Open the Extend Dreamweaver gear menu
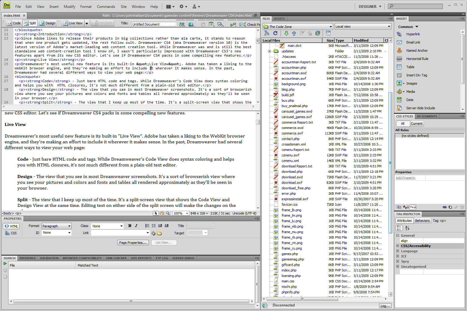Image resolution: width=467 pixels, height=311 pixels. pos(183,6)
